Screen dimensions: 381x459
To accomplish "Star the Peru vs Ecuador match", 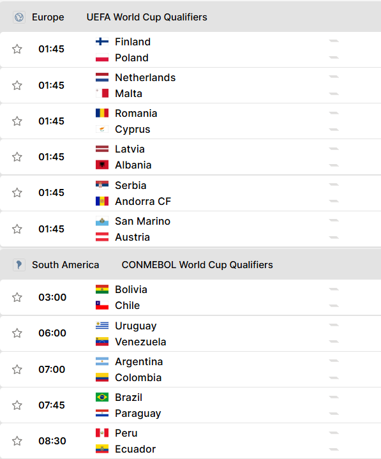I will 17,441.
